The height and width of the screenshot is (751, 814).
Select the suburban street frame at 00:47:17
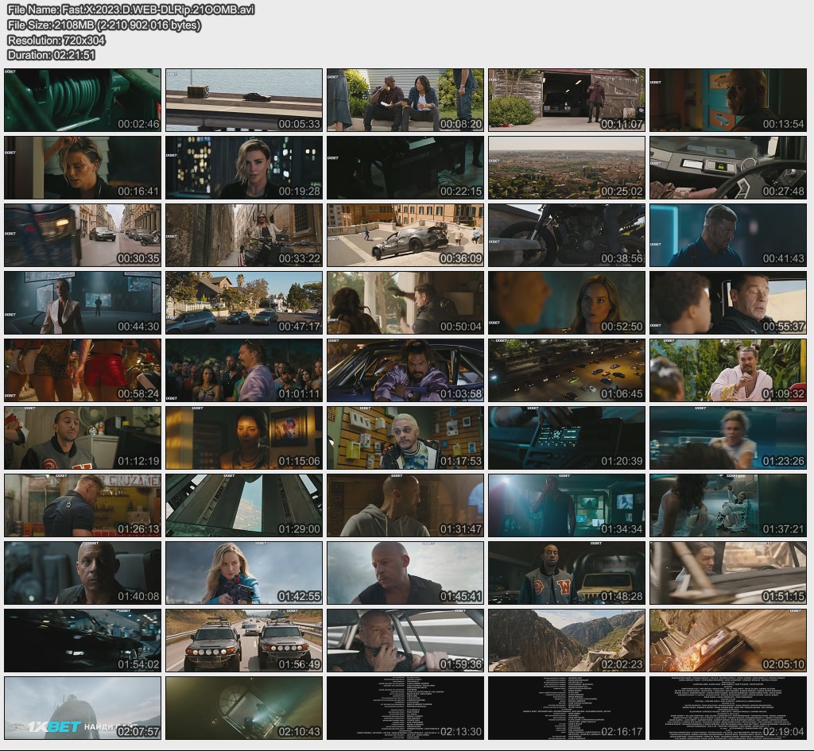(244, 303)
